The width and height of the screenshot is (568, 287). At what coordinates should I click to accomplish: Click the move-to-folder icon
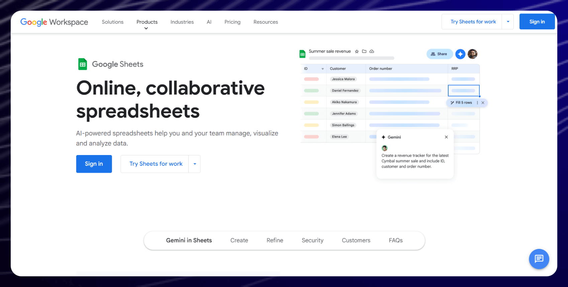pyautogui.click(x=364, y=51)
